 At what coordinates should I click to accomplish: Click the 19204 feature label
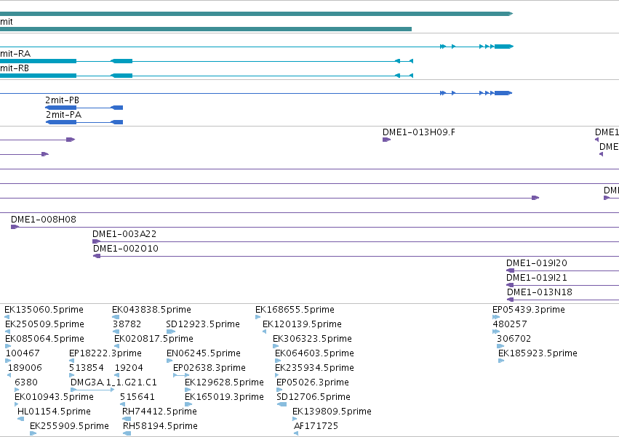pyautogui.click(x=129, y=368)
